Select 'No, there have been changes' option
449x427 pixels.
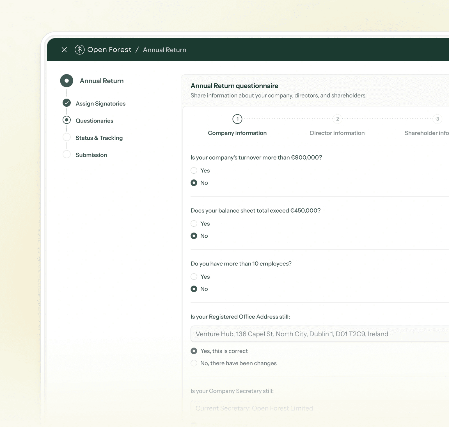[x=194, y=363]
